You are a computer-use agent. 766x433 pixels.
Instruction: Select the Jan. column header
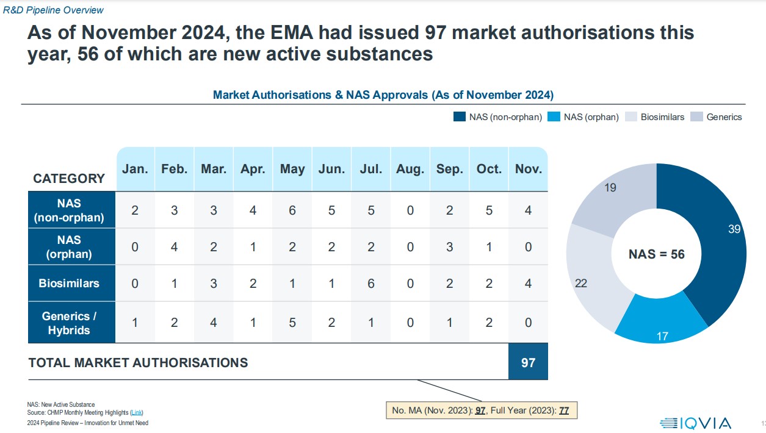click(x=135, y=169)
